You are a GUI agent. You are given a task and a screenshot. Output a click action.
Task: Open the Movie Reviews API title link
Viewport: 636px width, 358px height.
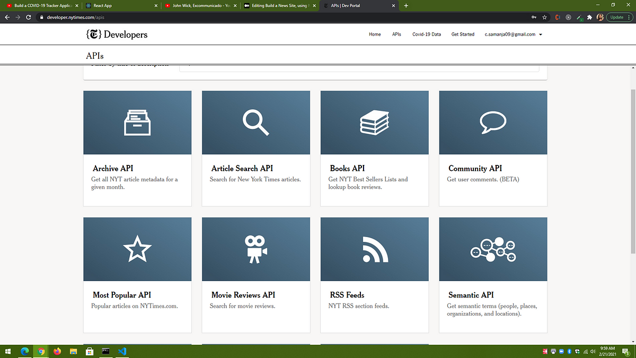(x=243, y=295)
